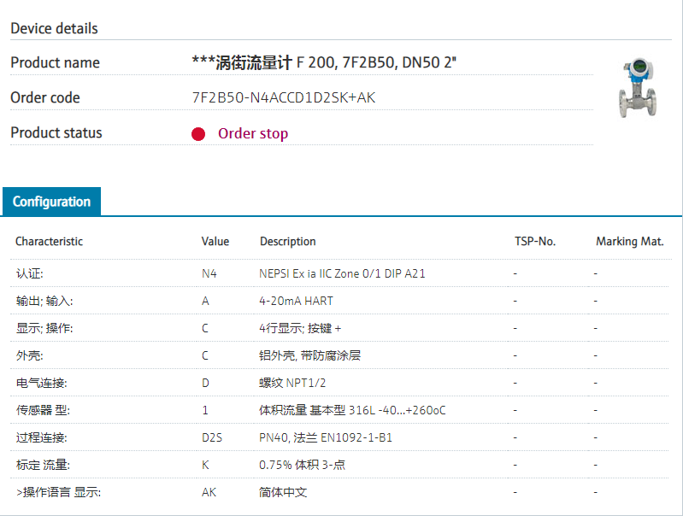The height and width of the screenshot is (516, 683).
Task: Select order code 7F2B50-N4ACCD1D2SK+AK text
Action: point(284,97)
